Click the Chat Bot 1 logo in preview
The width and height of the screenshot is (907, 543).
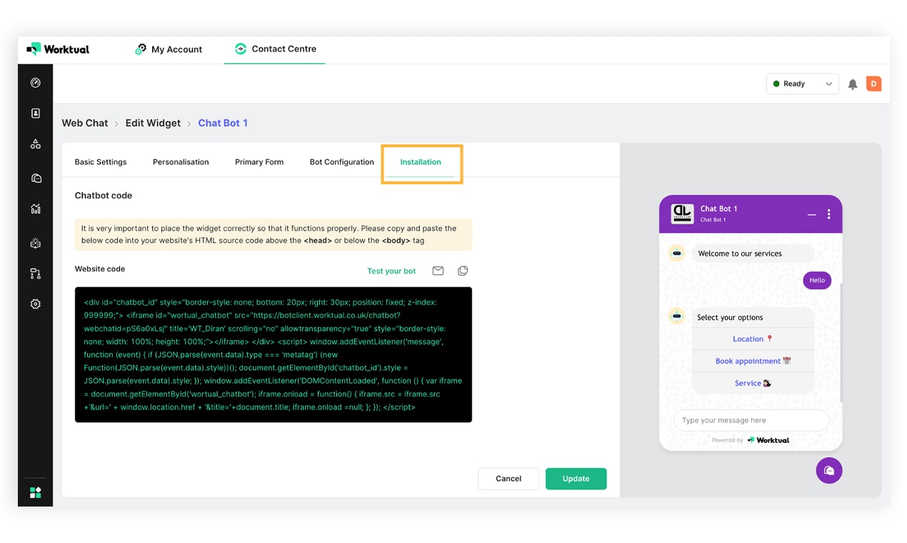[x=682, y=214]
